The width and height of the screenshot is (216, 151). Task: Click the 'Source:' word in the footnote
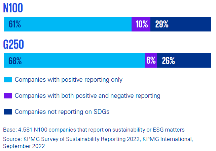point(12,139)
